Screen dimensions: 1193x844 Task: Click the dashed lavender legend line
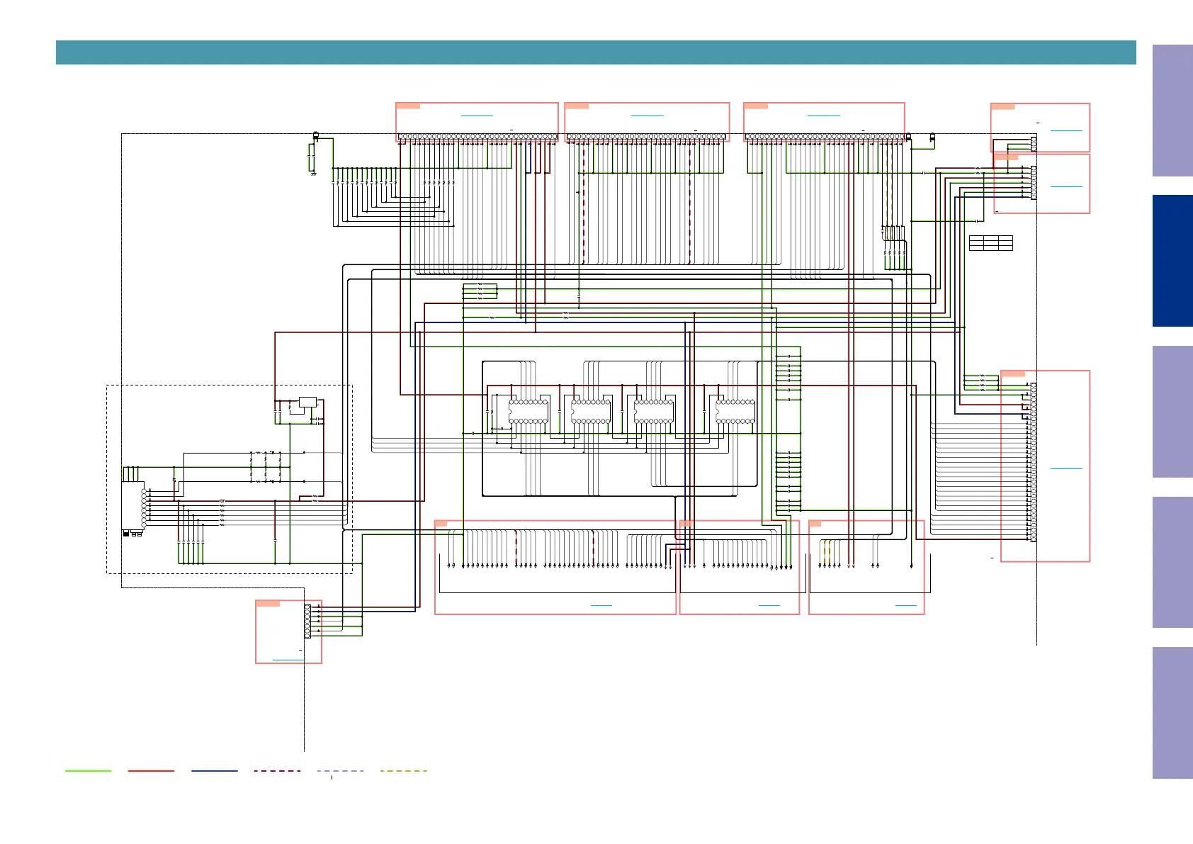coord(341,771)
